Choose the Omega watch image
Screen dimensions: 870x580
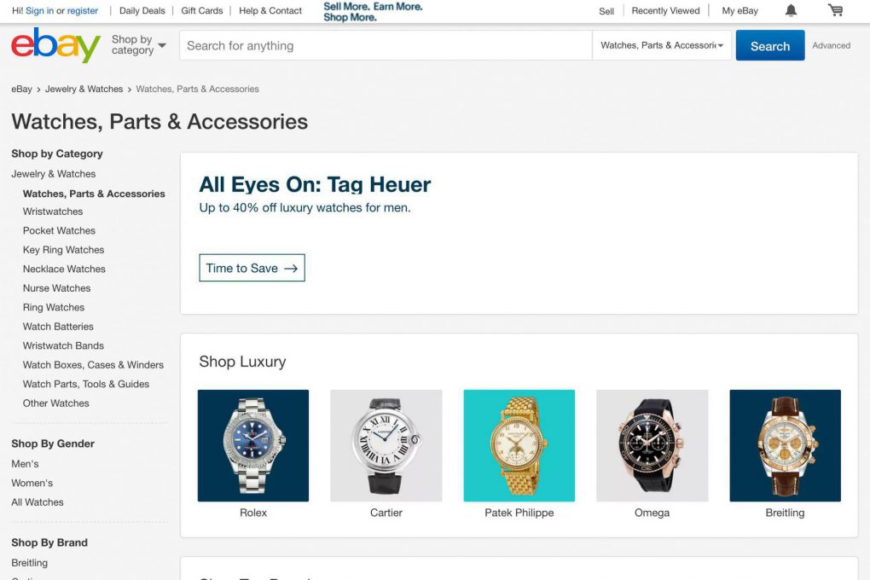pos(652,445)
